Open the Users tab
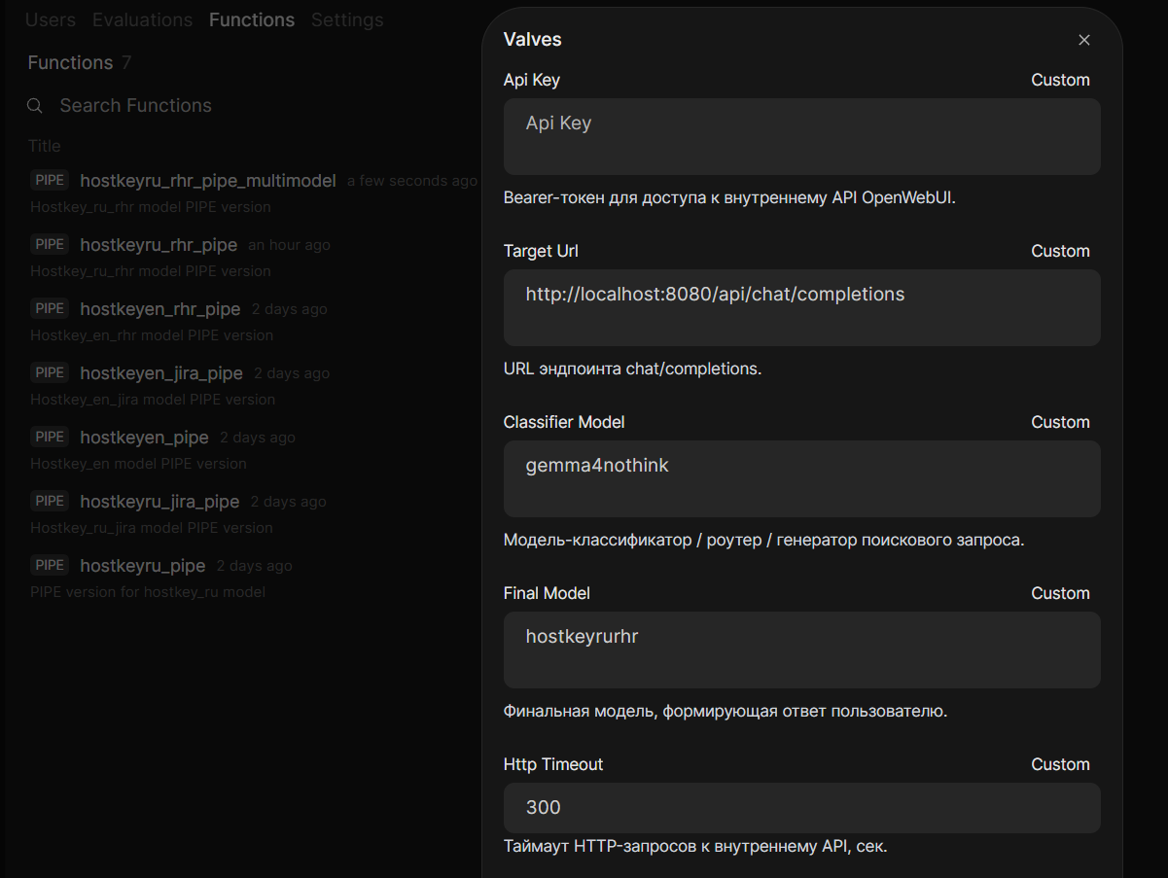 51,20
